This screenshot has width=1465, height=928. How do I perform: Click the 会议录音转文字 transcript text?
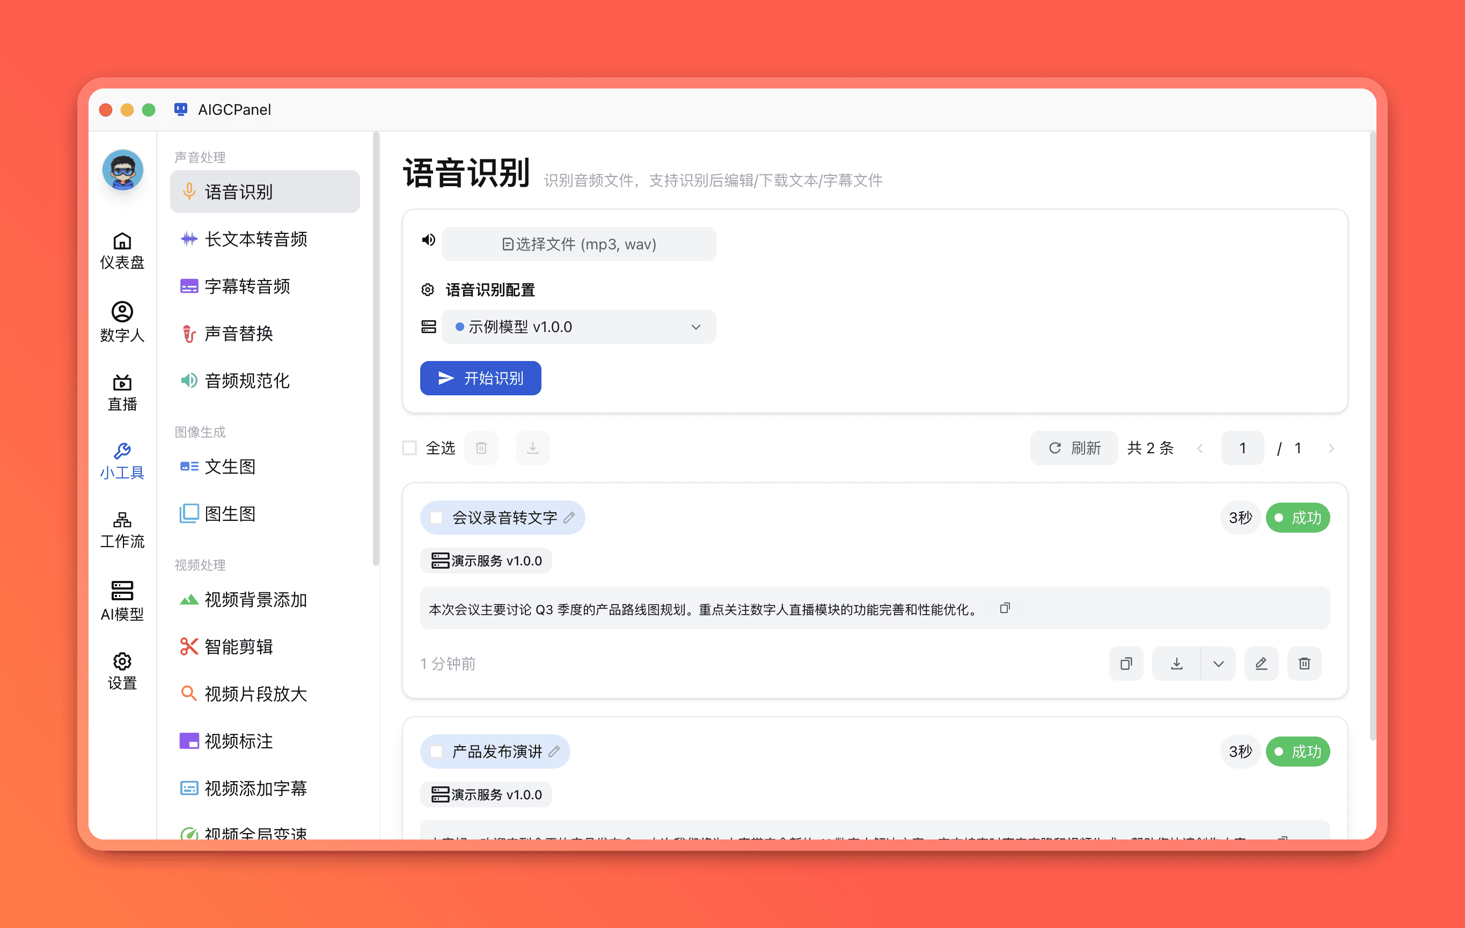tap(705, 609)
